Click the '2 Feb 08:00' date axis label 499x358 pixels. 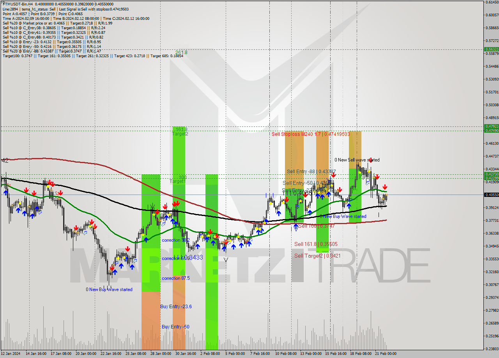pyautogui.click(x=210, y=354)
